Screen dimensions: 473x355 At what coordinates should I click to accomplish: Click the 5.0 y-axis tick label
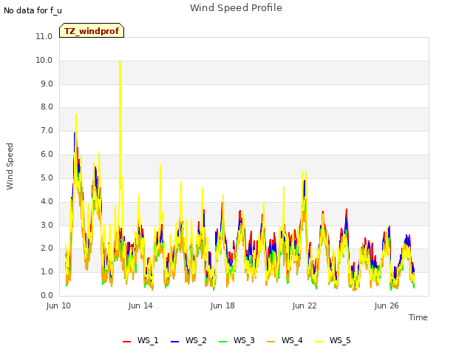coord(47,177)
